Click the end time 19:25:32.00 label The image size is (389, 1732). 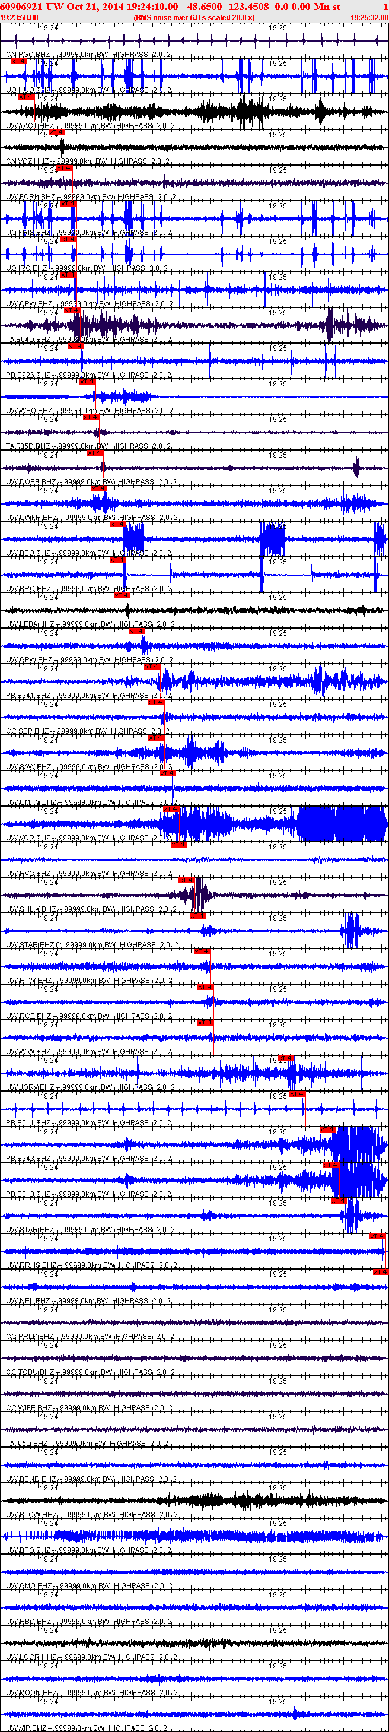pos(369,17)
